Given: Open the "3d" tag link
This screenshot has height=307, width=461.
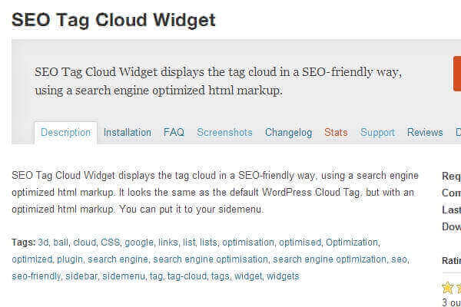Looking at the screenshot, I should (44, 243).
